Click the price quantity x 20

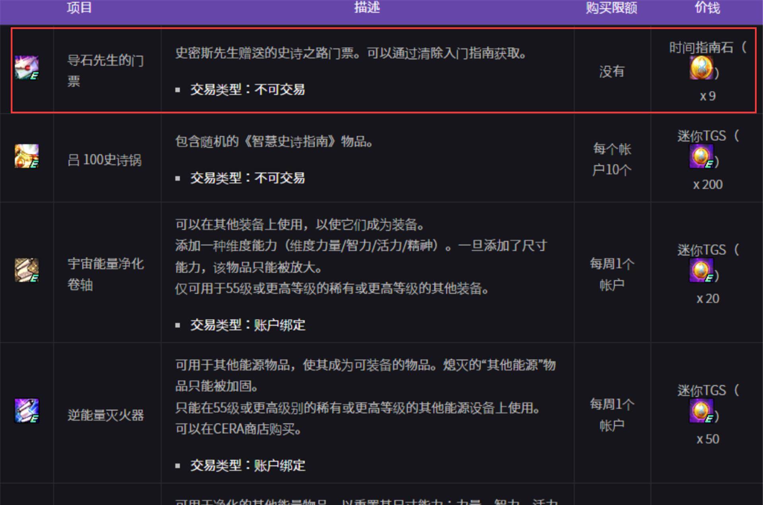coord(708,299)
